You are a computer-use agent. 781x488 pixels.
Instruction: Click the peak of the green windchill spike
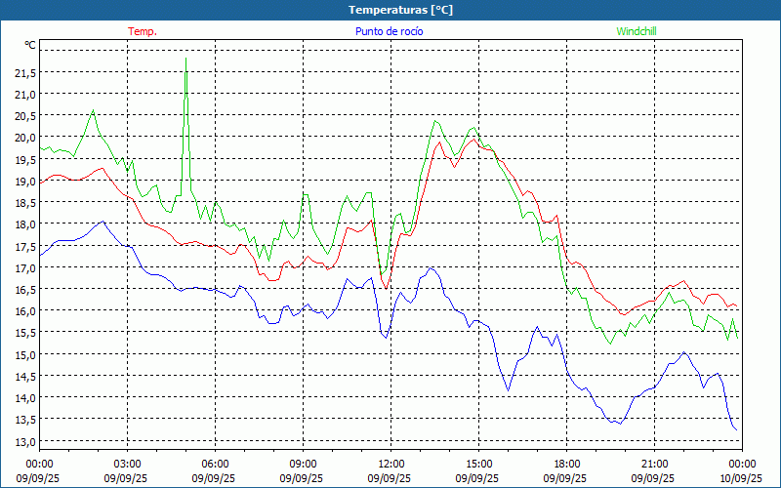185,59
